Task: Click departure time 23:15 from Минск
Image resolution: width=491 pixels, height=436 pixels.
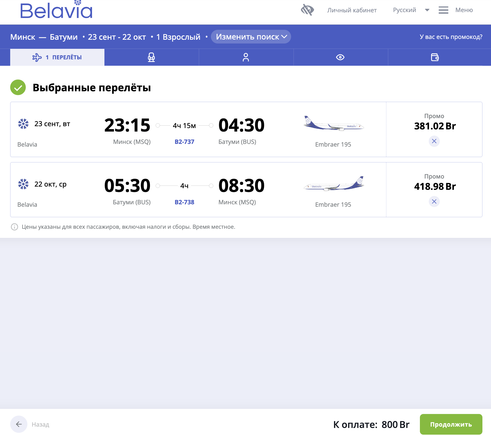Action: pos(127,125)
